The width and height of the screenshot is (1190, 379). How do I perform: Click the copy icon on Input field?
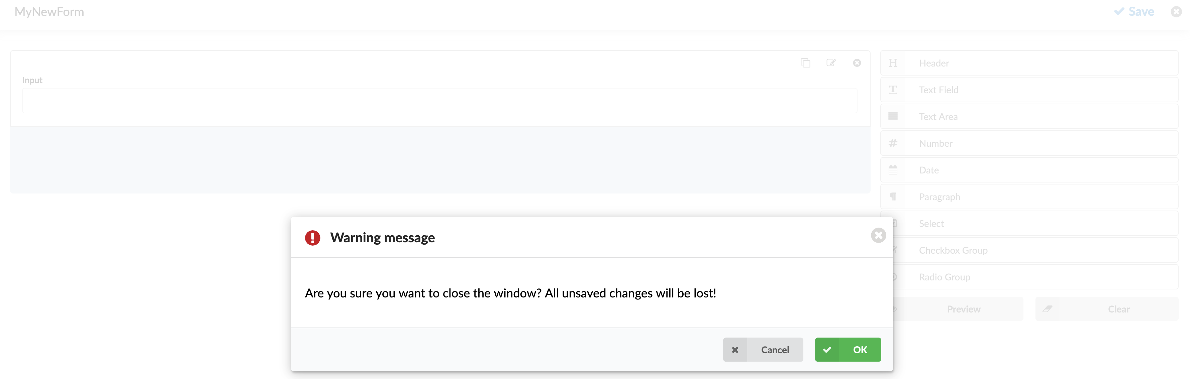(x=805, y=61)
